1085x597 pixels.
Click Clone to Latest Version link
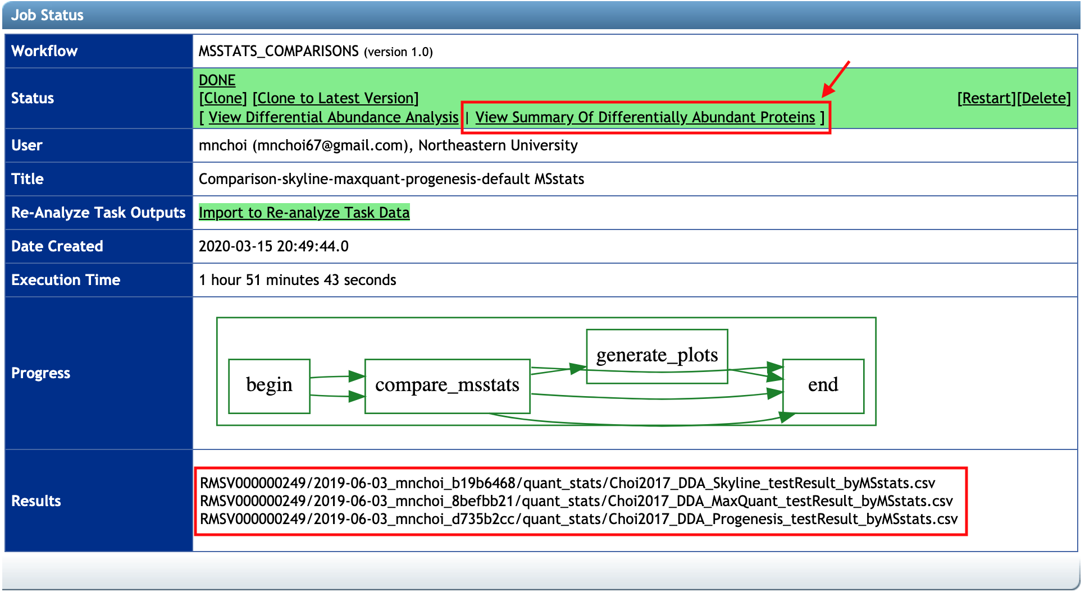click(335, 98)
